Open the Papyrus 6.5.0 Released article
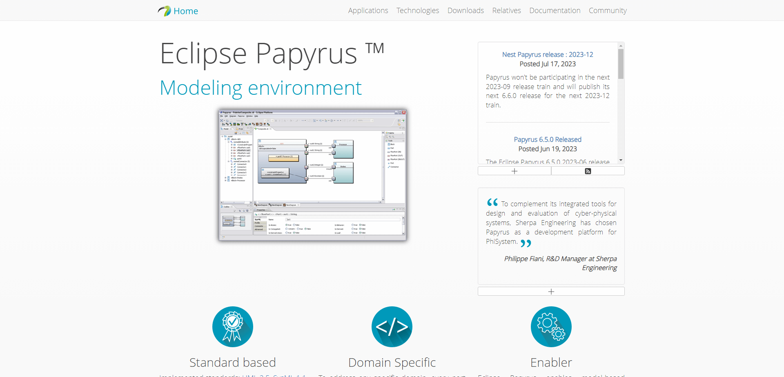 (x=548, y=139)
